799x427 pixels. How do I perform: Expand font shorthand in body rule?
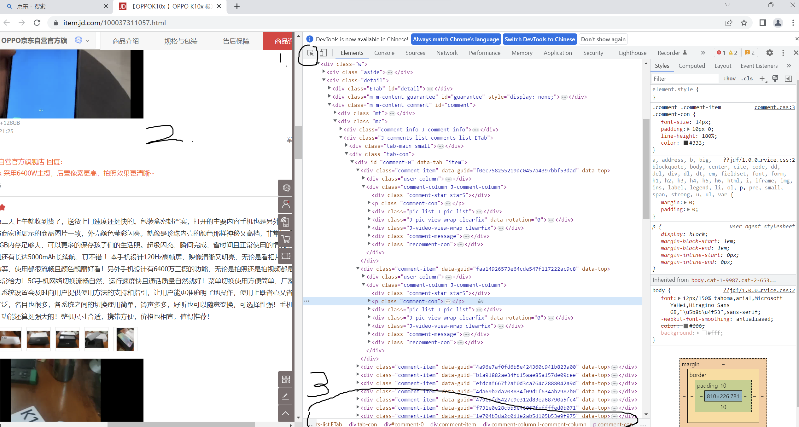pyautogui.click(x=679, y=298)
